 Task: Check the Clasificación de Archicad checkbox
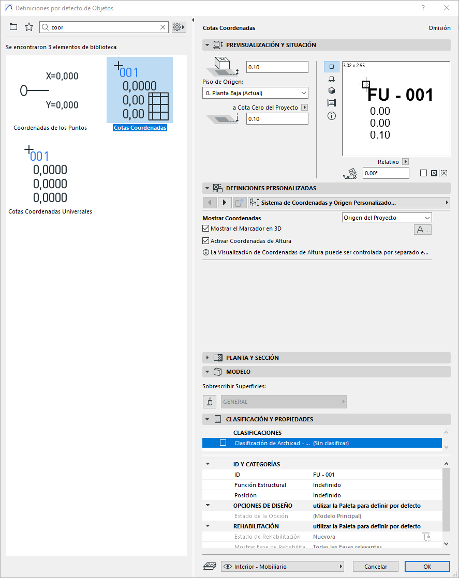pyautogui.click(x=223, y=443)
